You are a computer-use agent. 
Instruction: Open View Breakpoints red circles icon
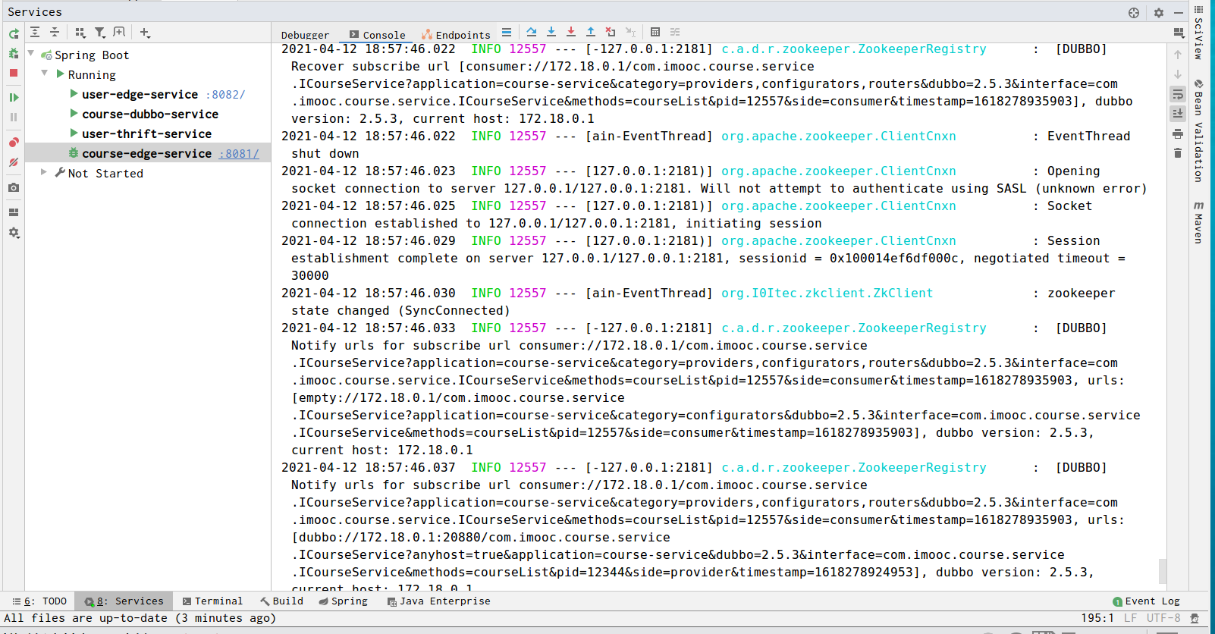pyautogui.click(x=14, y=143)
